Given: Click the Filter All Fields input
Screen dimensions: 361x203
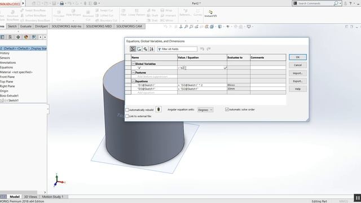Looking at the screenshot, I should (177, 49).
